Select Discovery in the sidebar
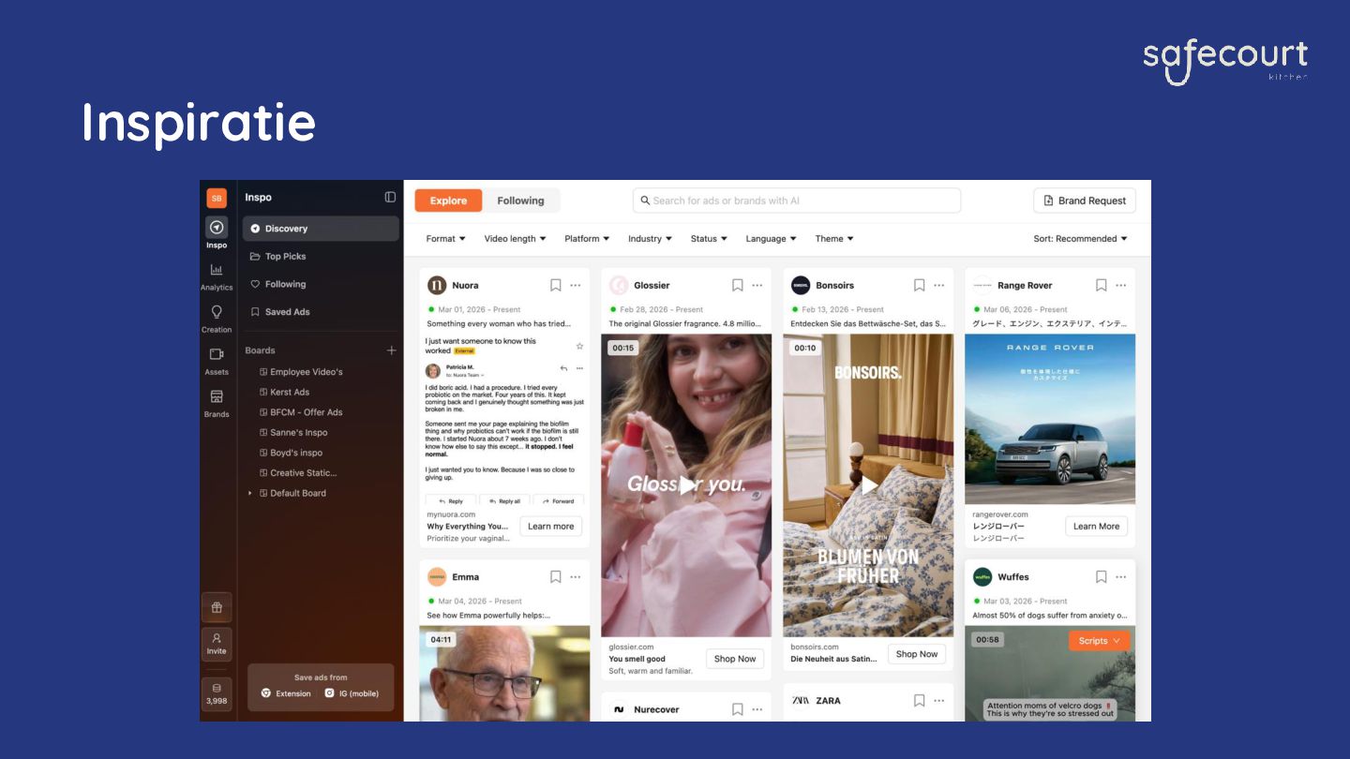This screenshot has height=759, width=1350. tap(321, 229)
